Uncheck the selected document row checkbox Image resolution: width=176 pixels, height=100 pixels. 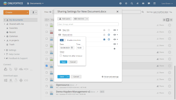47,66
